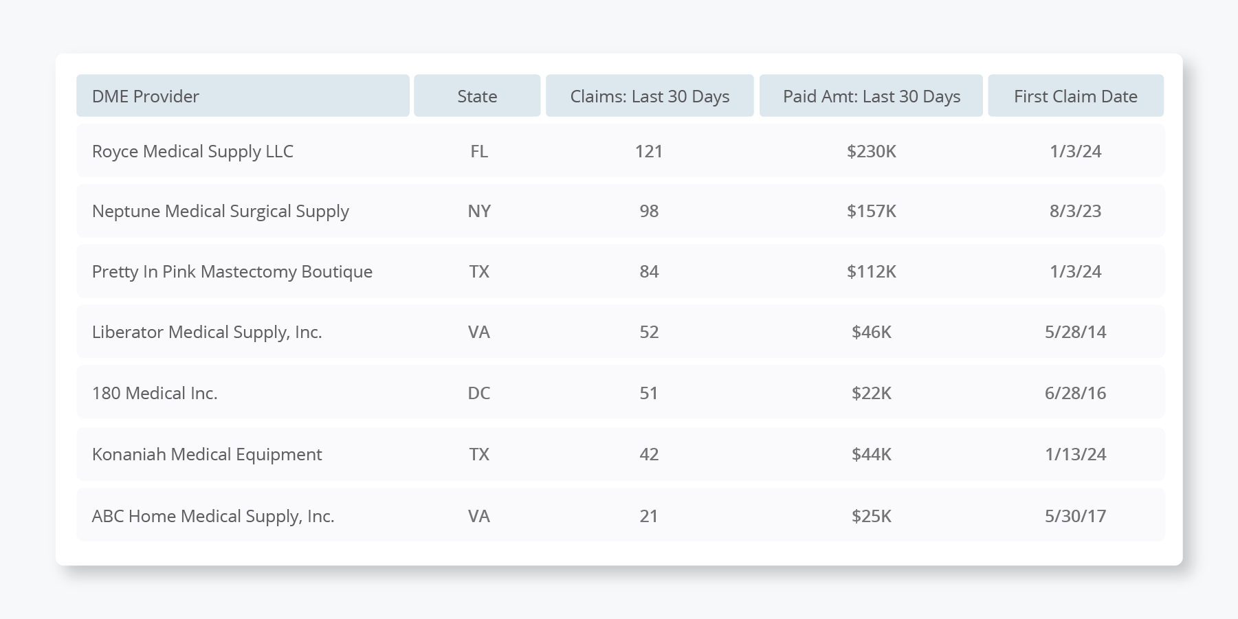Image resolution: width=1238 pixels, height=619 pixels.
Task: Select VA state for ABC Home Medical
Action: [x=479, y=516]
